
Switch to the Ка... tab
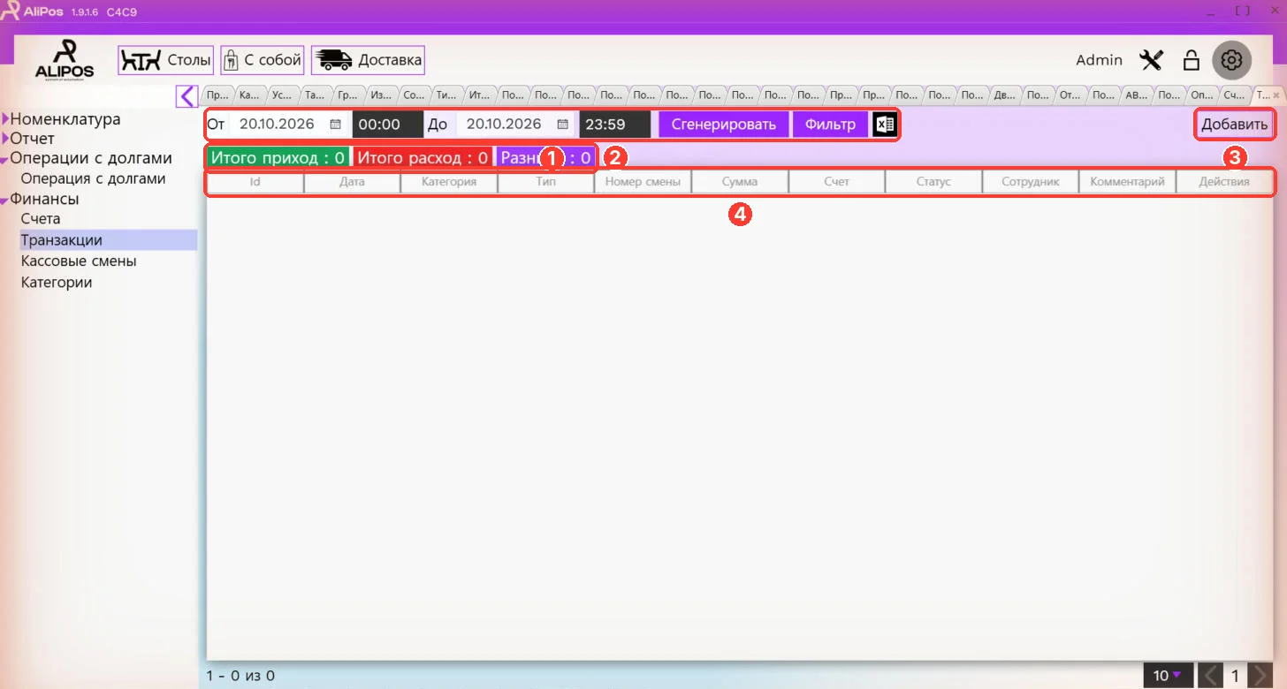pos(250,95)
